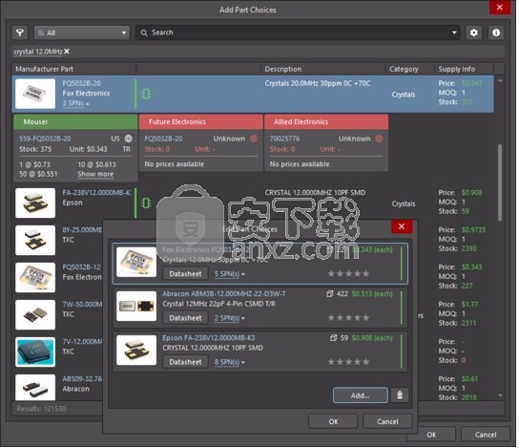Click the Search input field
519x448 pixels.
(297, 32)
